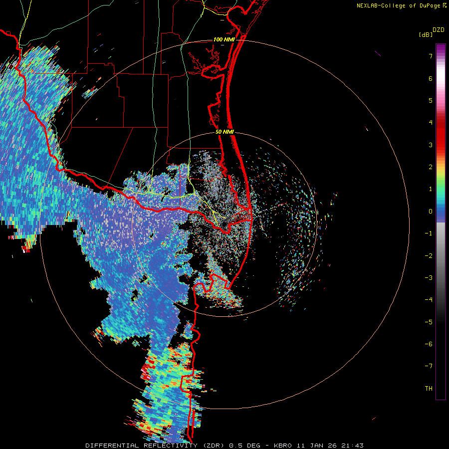449x449 pixels.
Task: Click the 100 NMI range ring label
Action: click(x=224, y=39)
